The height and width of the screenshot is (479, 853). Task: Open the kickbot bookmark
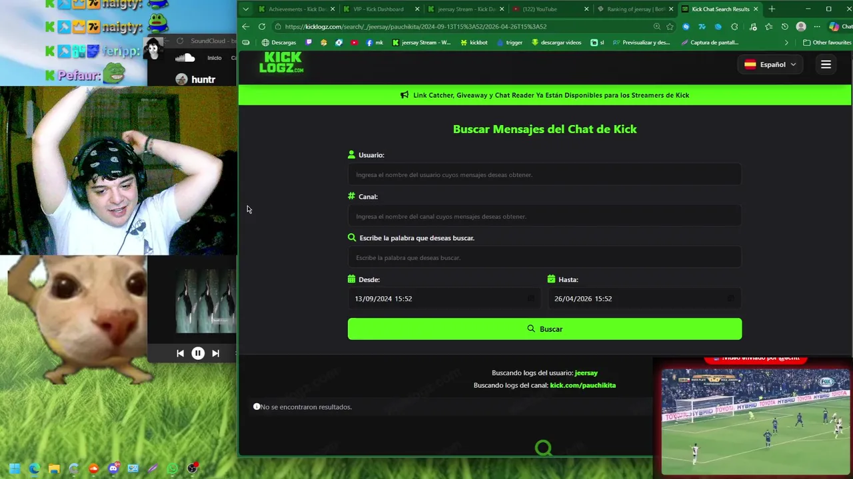coord(474,43)
